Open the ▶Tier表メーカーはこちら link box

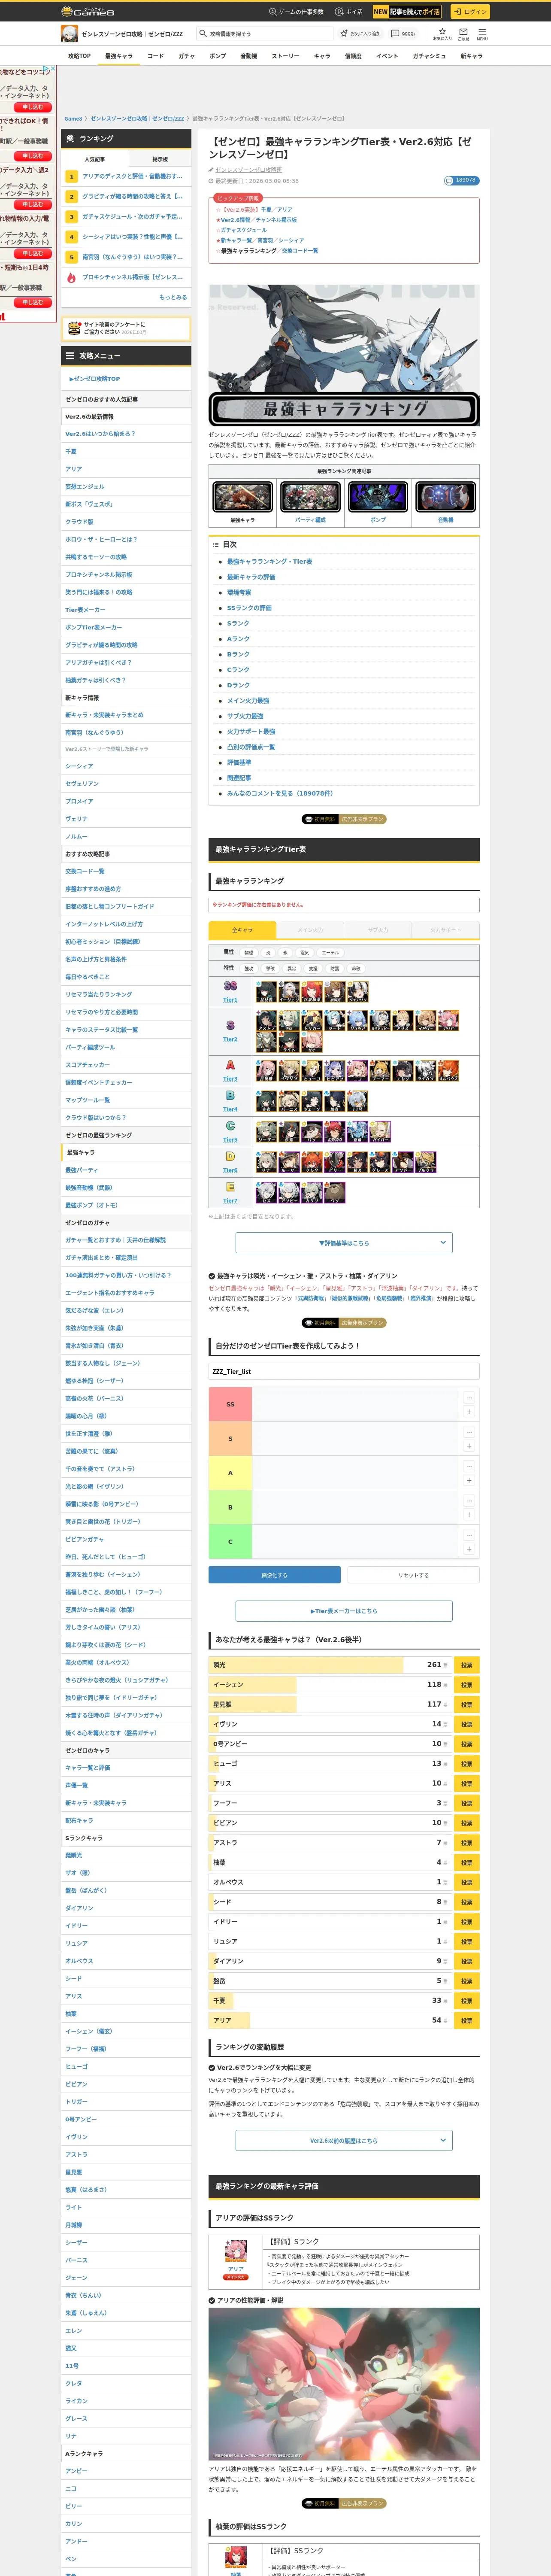click(x=344, y=1611)
